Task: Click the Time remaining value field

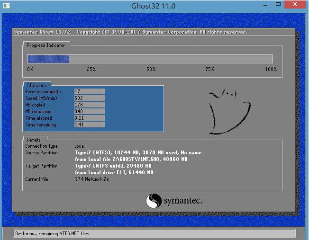Action: 89,124
